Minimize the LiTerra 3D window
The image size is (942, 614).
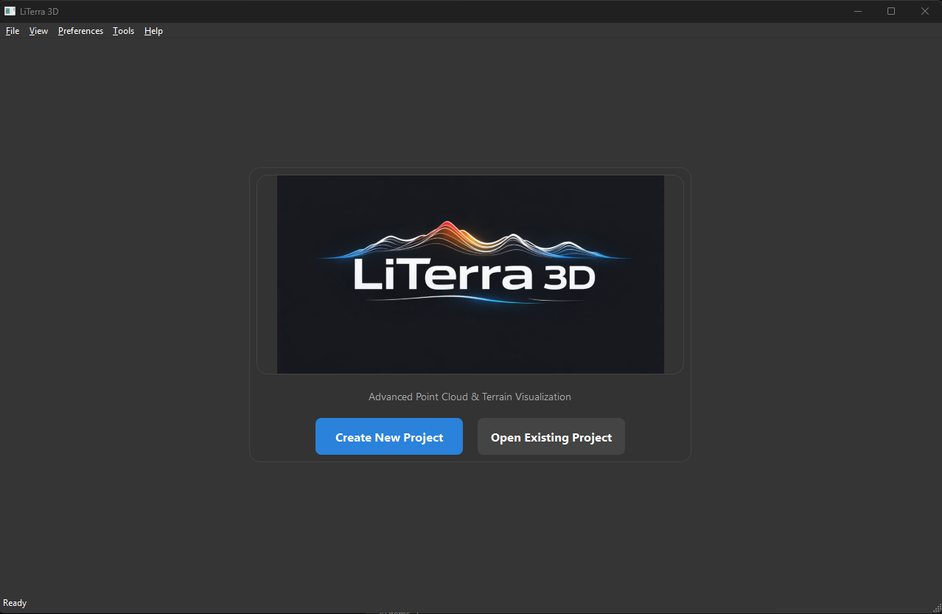[x=857, y=11]
